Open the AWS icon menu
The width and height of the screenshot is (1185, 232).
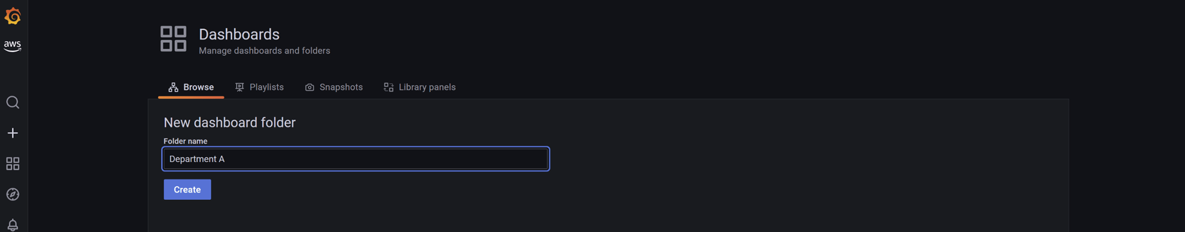click(x=13, y=46)
